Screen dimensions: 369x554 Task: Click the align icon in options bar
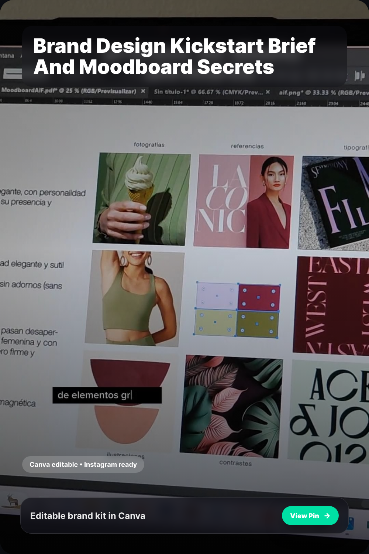click(x=359, y=76)
